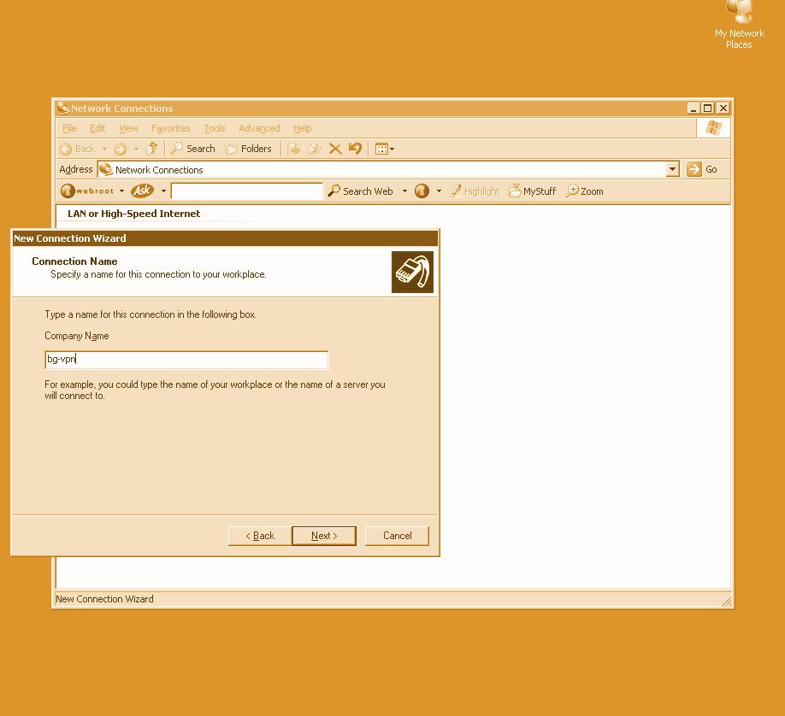
Task: Click the Search toolbar button
Action: point(192,149)
